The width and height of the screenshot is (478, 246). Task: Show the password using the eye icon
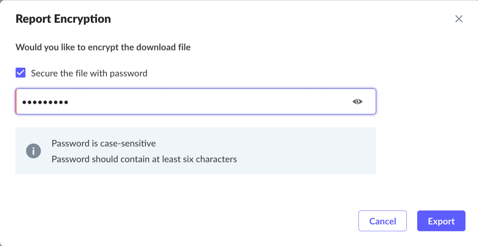(x=357, y=102)
